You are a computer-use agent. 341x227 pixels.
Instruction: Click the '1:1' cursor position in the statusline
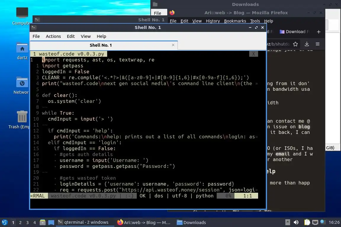point(247,196)
